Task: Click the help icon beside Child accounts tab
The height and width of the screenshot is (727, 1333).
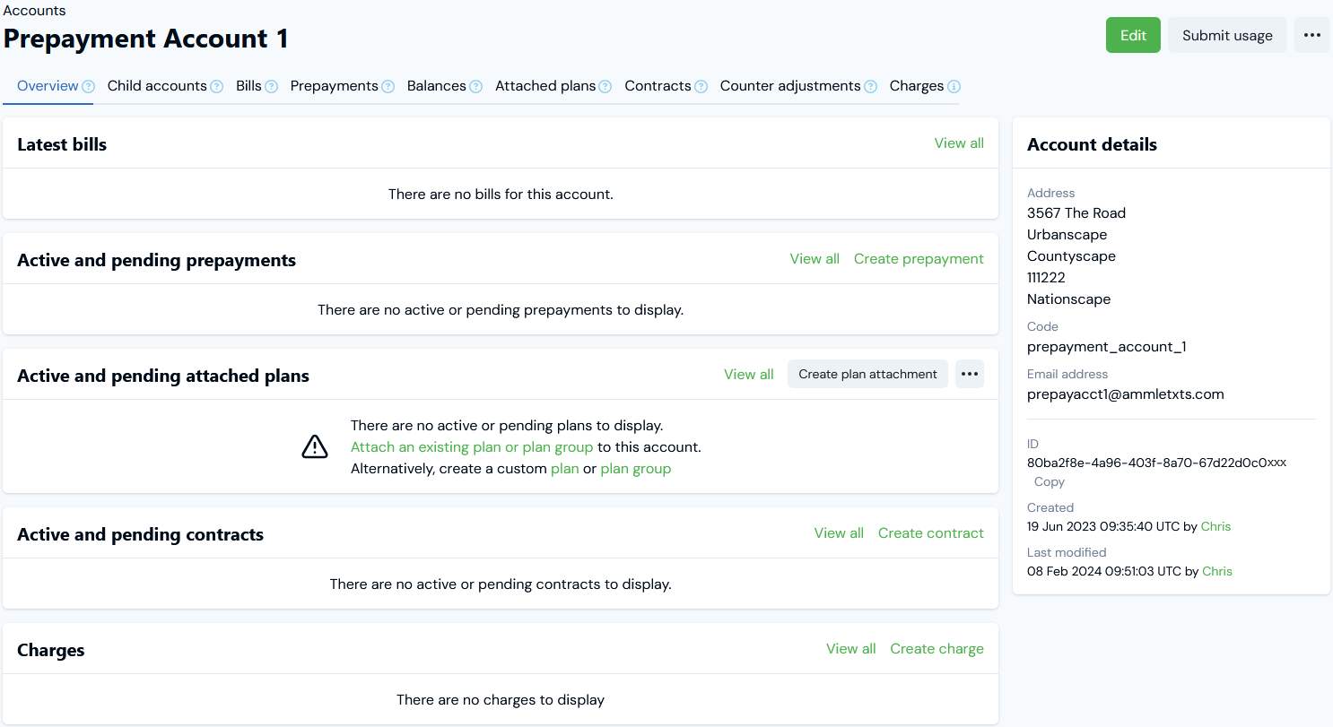Action: click(x=216, y=87)
